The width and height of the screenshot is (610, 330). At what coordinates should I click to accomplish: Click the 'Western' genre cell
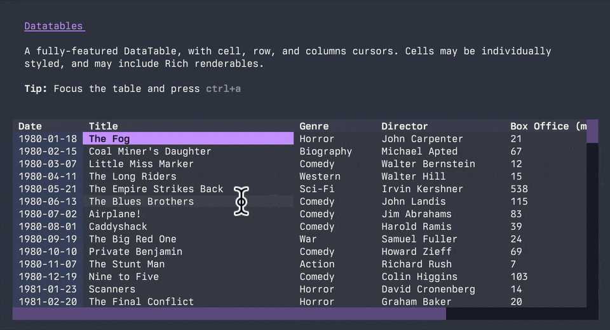[320, 176]
